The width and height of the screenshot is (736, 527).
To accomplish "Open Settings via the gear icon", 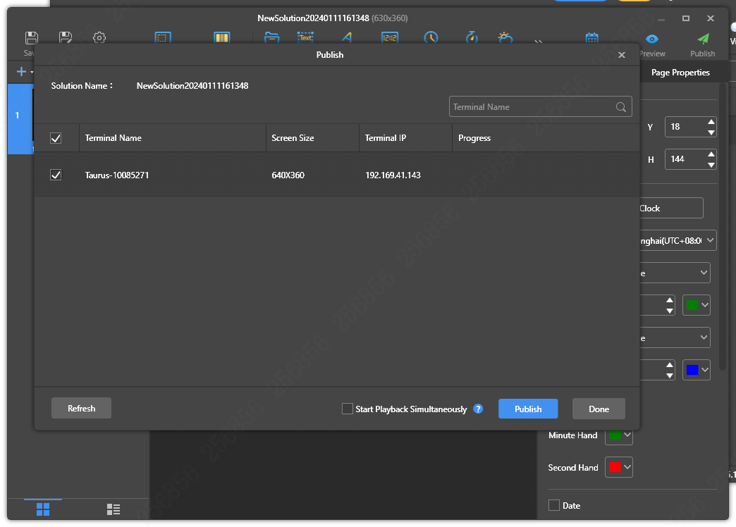I will coord(99,39).
